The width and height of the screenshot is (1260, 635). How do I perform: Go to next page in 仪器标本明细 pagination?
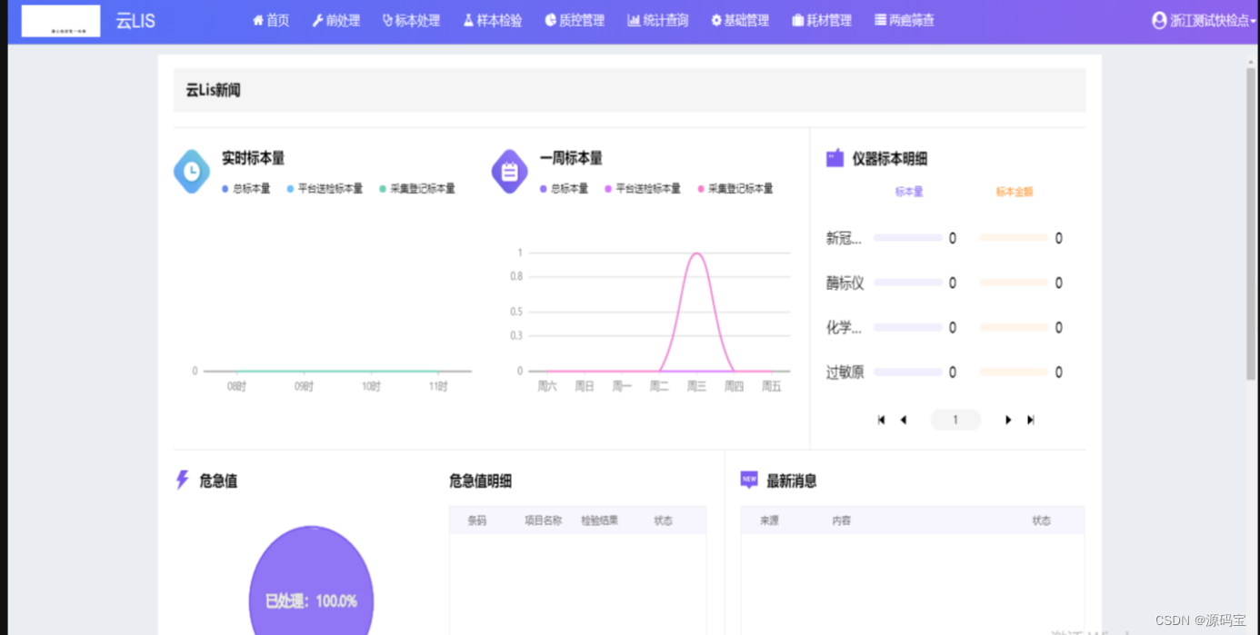tap(1008, 419)
